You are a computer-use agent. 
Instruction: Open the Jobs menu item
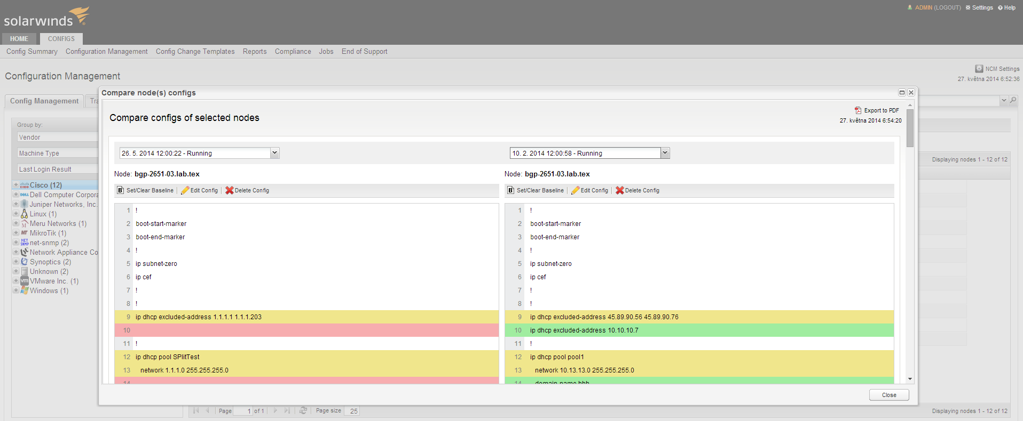[326, 52]
